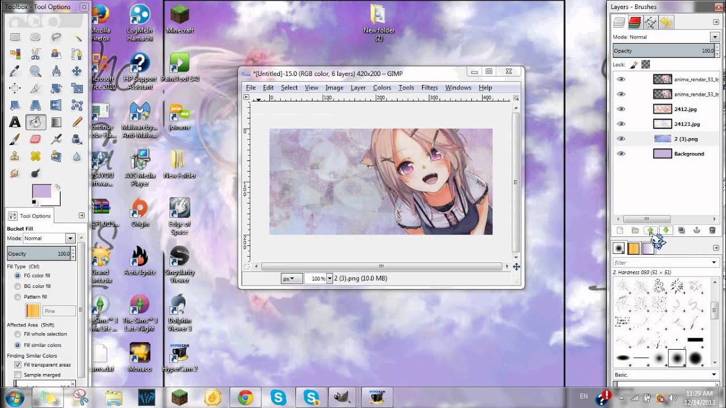The image size is (726, 408).
Task: Select the Select by Color tool
Action: click(15, 54)
